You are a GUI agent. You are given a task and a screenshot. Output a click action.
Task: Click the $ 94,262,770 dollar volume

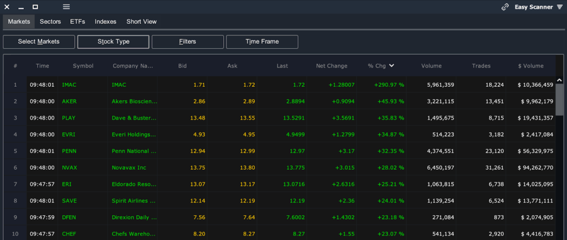coord(535,168)
